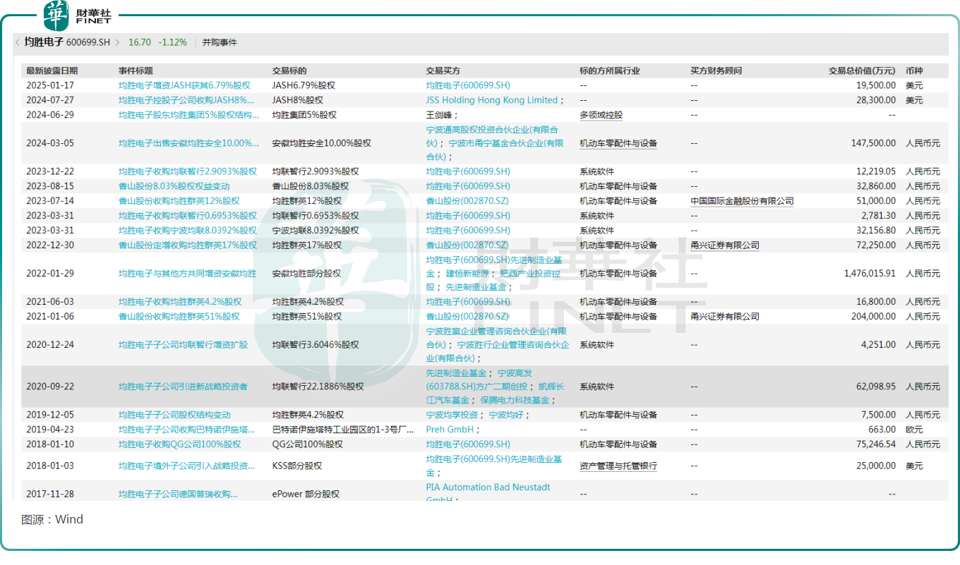Click advisor 甬兴证券有限公司 in 2021-01-06 row

(x=725, y=317)
